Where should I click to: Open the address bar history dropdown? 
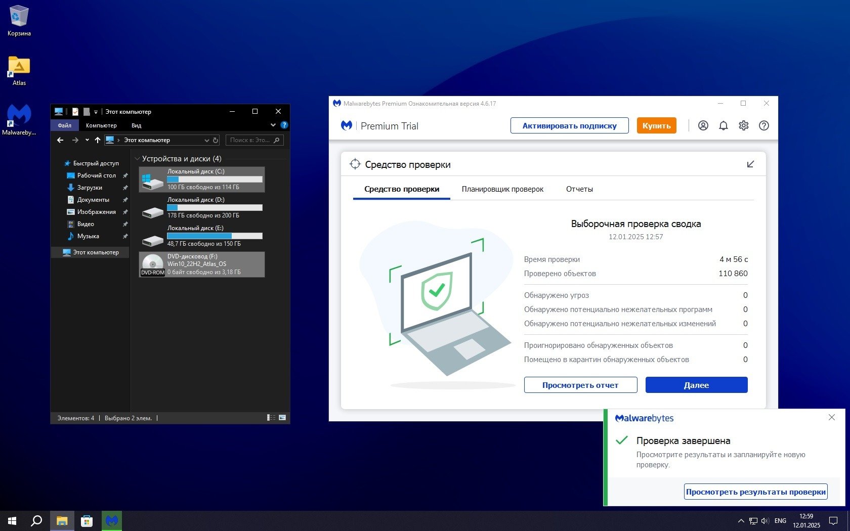click(x=206, y=140)
